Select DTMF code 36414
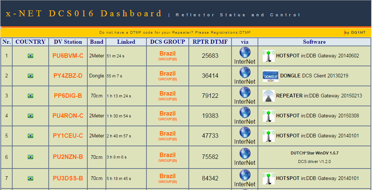The image size is (372, 190). click(210, 76)
